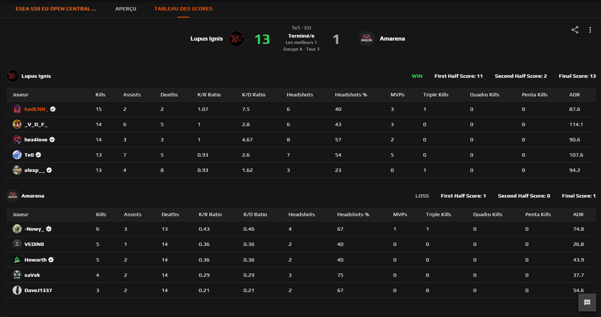Image resolution: width=601 pixels, height=317 pixels.
Task: Open _V_D_F_ player profile
Action: click(x=36, y=125)
